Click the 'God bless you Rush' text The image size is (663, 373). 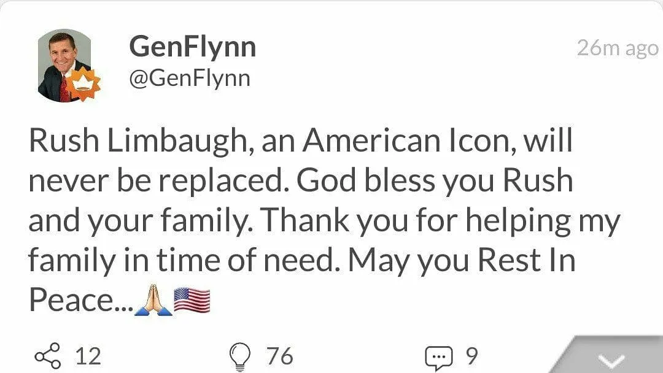point(435,181)
